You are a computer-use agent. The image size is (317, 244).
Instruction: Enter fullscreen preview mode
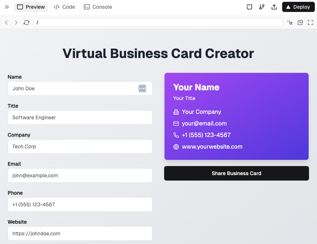[310, 22]
